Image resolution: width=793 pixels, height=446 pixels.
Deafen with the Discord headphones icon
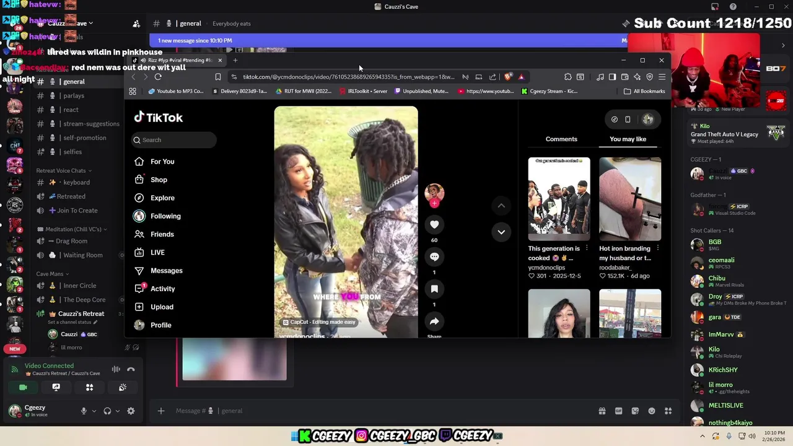click(107, 411)
